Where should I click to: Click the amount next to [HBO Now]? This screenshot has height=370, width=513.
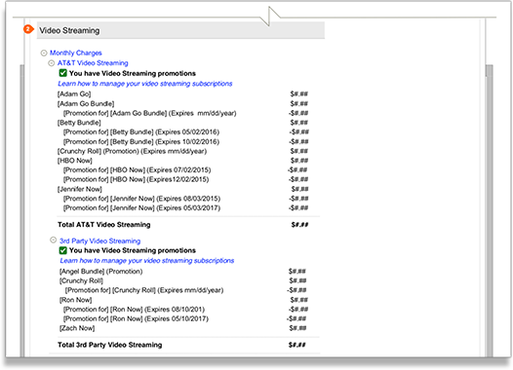(299, 161)
